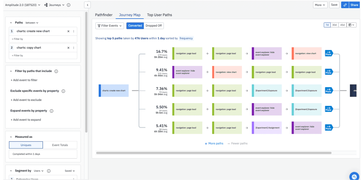Select Event Totals under Measured as
362x180 pixels.
(x=60, y=145)
